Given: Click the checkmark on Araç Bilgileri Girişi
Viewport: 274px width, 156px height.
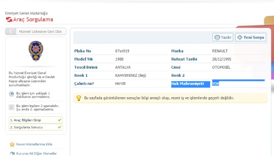Looking at the screenshot, I should pos(60,120).
